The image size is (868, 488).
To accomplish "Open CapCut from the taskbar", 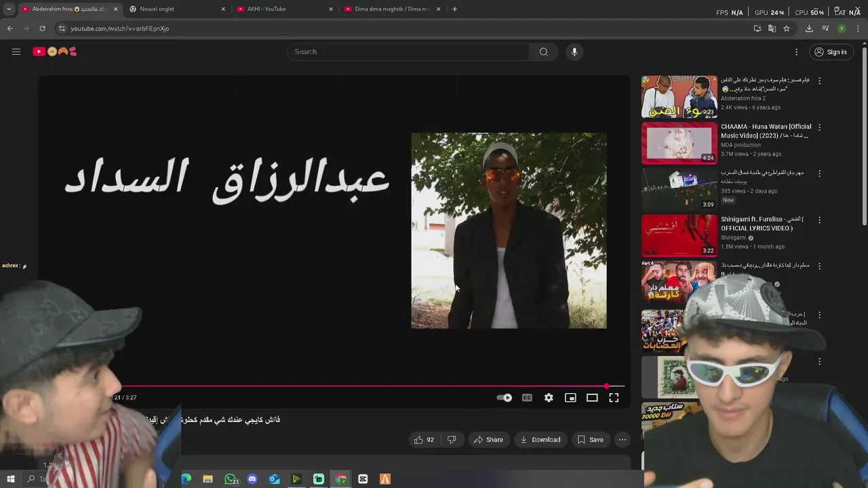I will click(x=363, y=479).
